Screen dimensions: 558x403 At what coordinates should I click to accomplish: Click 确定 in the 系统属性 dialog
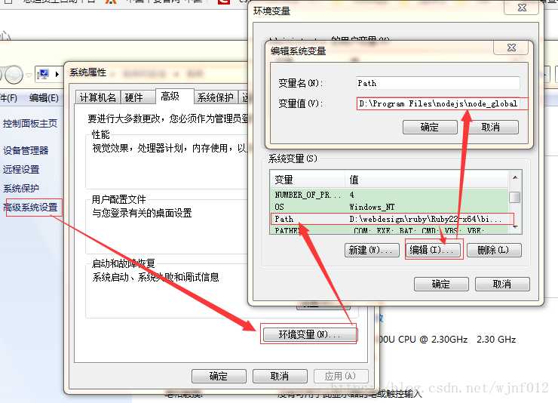219,376
